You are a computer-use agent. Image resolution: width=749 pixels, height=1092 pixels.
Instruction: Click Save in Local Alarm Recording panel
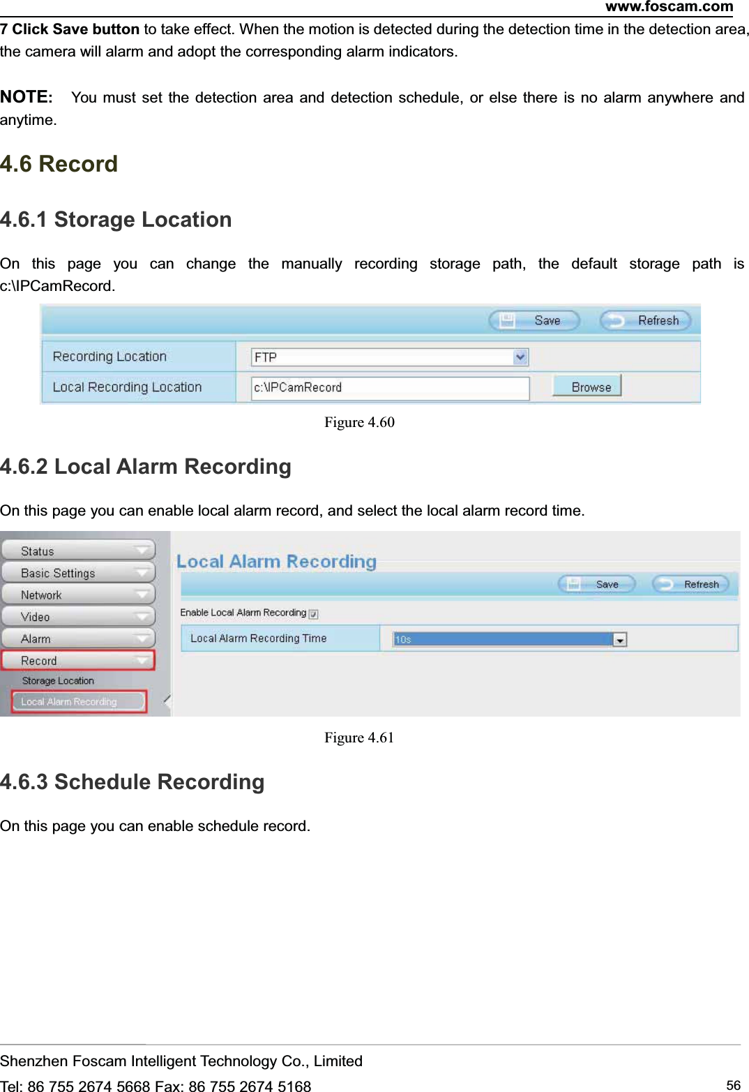pos(597,584)
